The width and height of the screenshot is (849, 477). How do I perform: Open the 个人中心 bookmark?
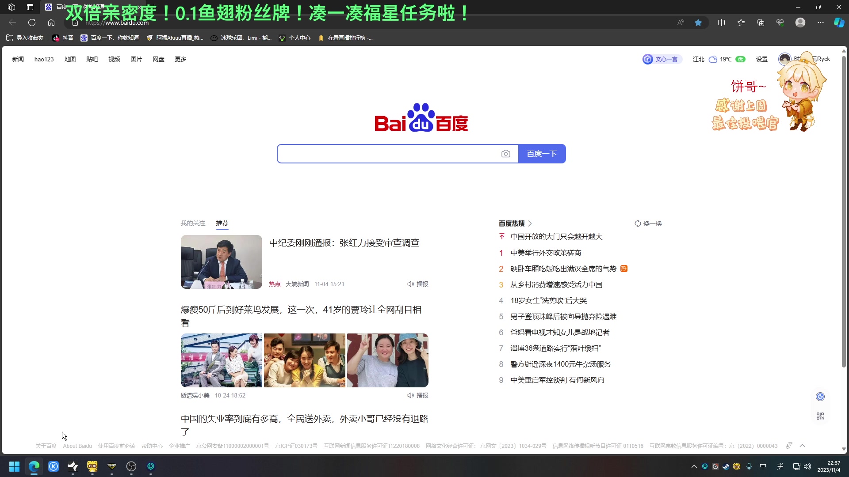[294, 38]
